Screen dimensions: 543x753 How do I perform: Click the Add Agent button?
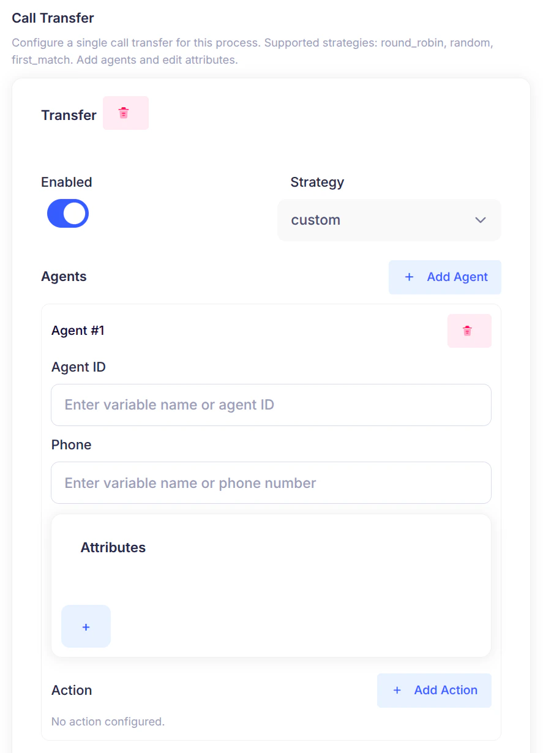point(445,277)
